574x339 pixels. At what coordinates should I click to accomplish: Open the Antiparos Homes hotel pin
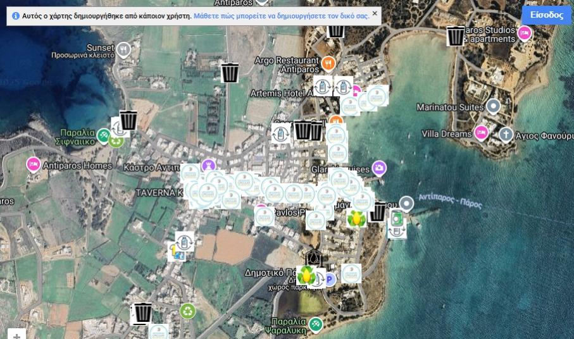click(33, 165)
